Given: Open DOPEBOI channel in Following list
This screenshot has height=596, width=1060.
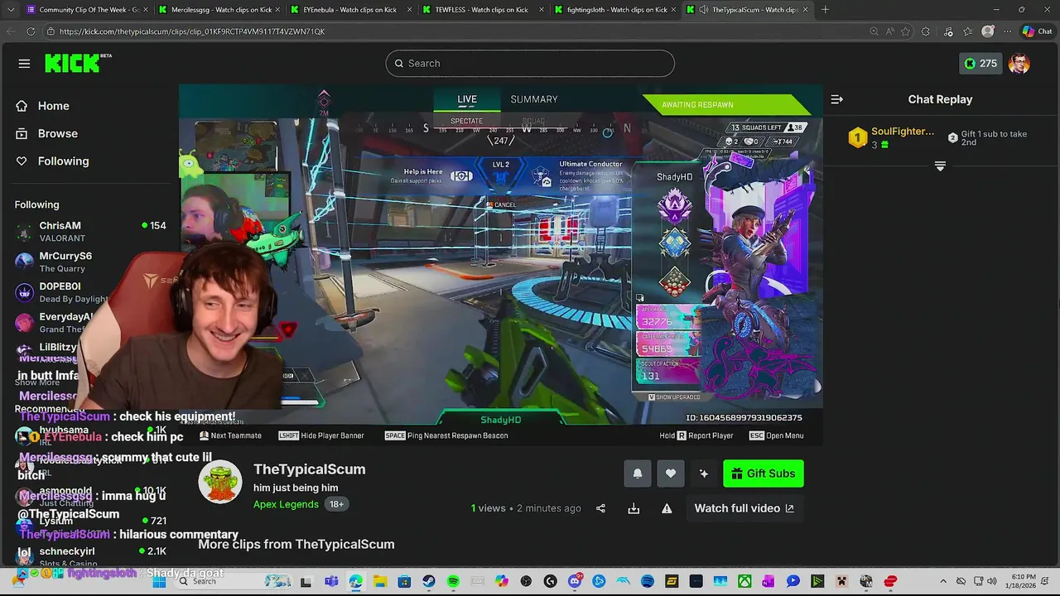Looking at the screenshot, I should tap(90, 292).
